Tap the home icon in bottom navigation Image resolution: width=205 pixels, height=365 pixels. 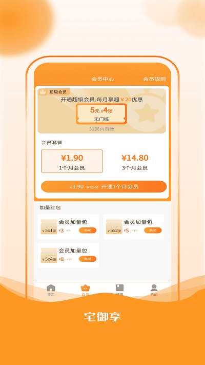(x=51, y=287)
